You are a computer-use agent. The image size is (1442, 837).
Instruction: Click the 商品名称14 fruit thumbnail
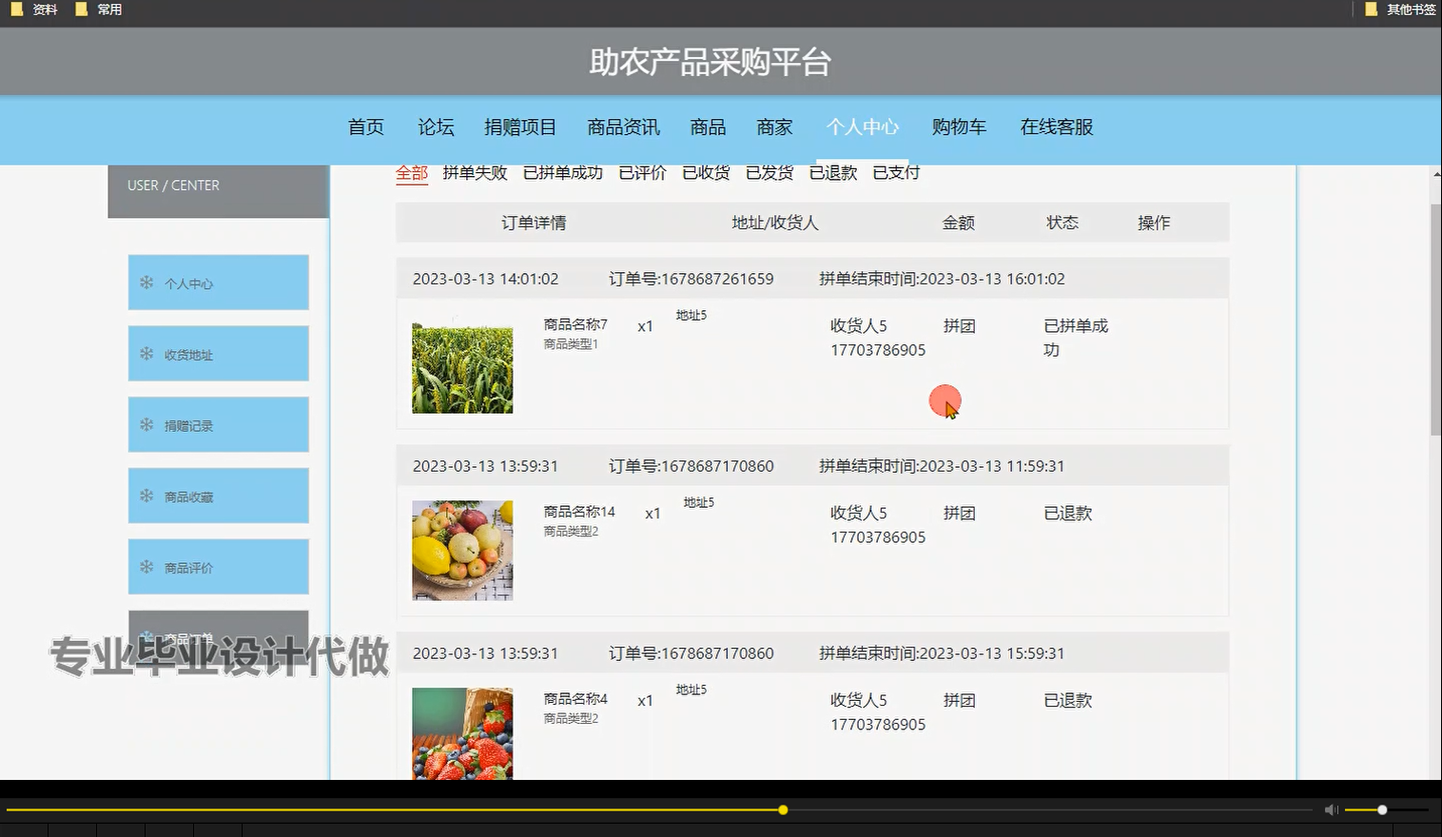point(462,550)
